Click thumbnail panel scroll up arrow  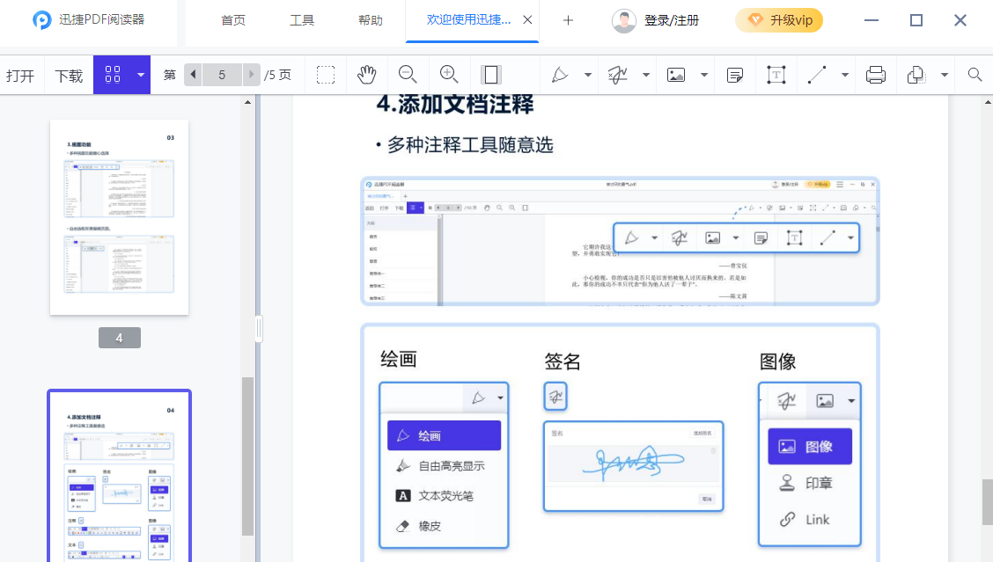(247, 102)
